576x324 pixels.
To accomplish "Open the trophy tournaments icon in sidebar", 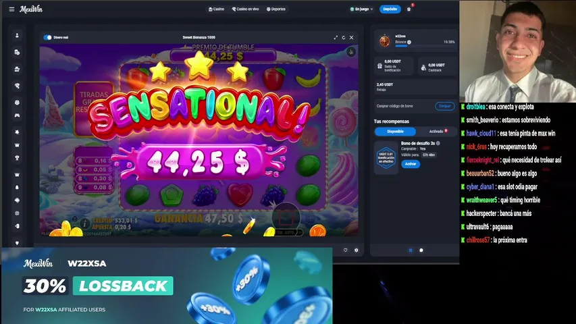I will (17, 158).
